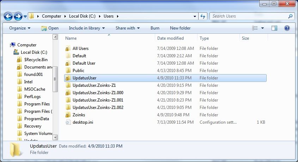Select the Public folder icon
The height and width of the screenshot is (162, 298).
68,71
